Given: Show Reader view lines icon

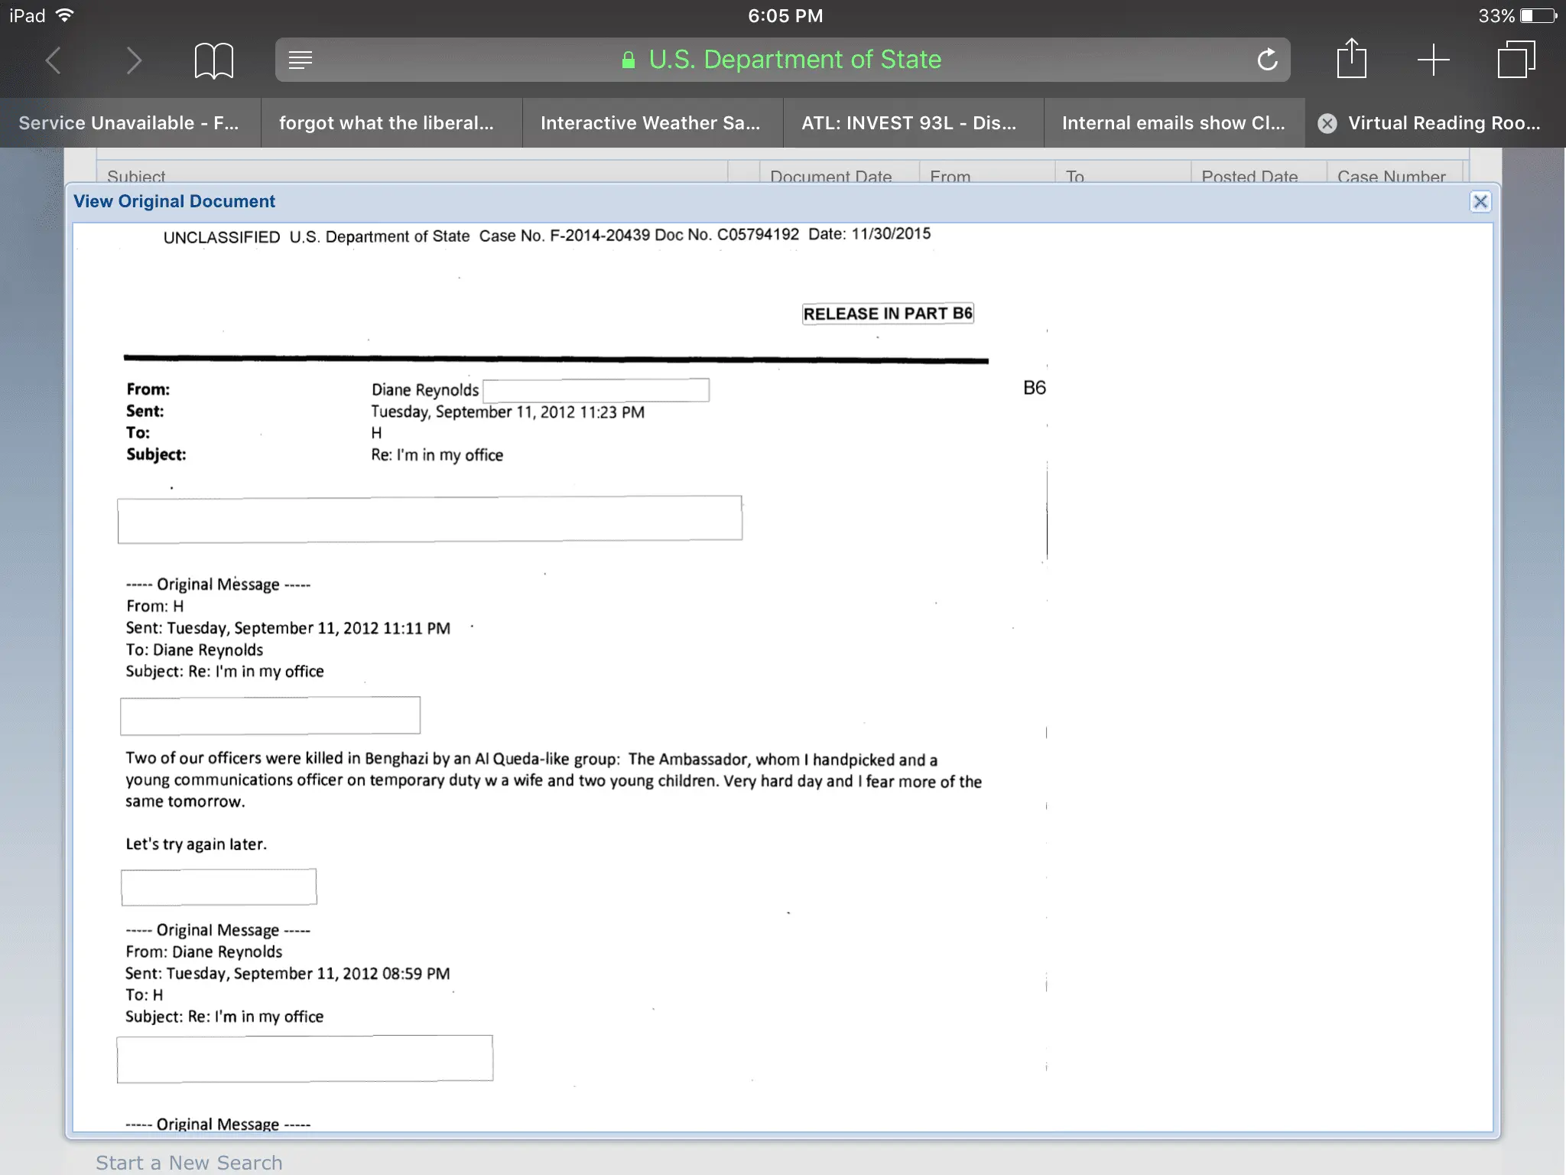Looking at the screenshot, I should tap(301, 60).
